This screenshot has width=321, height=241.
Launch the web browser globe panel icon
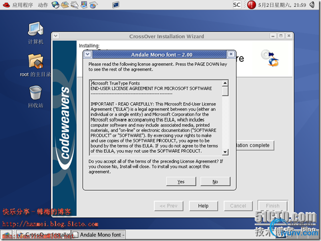(x=55, y=5)
